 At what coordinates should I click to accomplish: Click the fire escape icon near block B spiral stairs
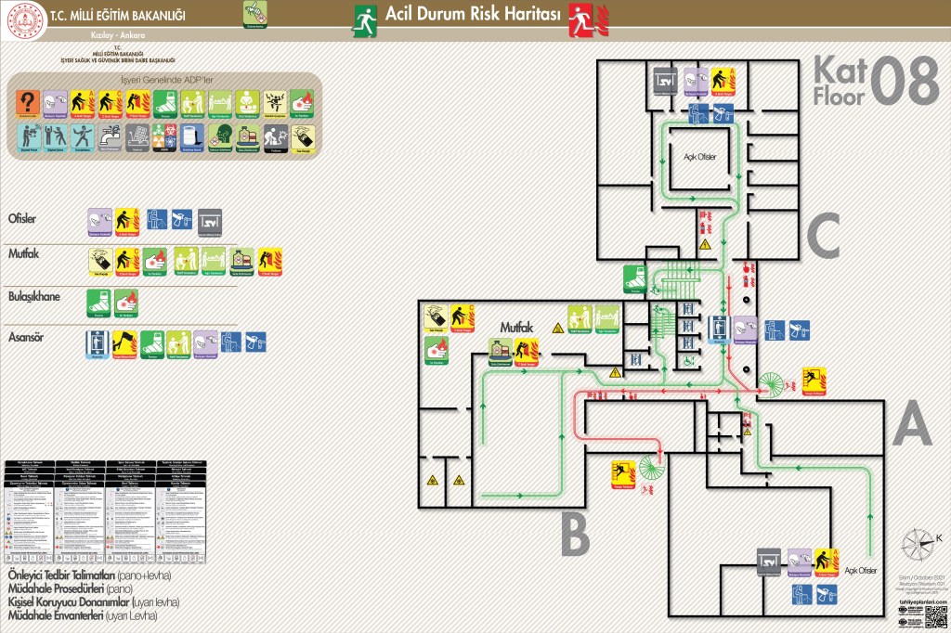623,473
